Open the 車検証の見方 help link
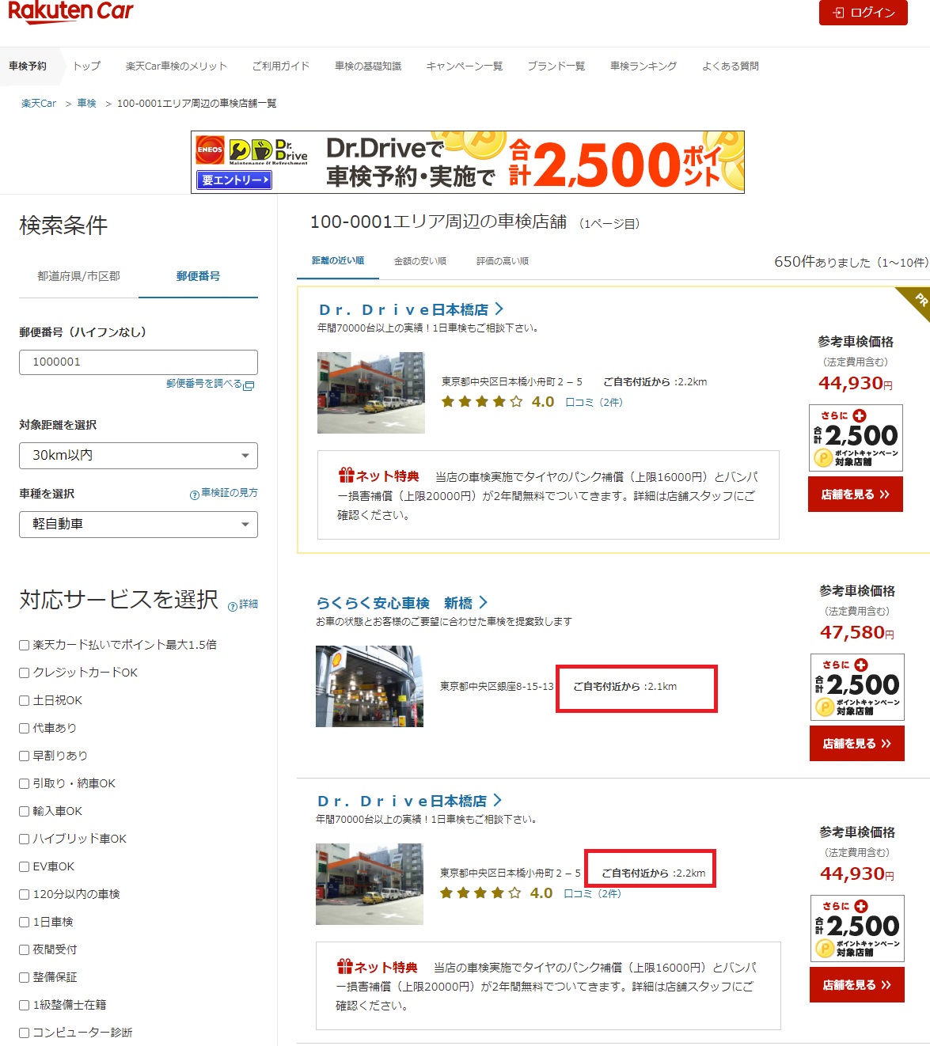Image resolution: width=930 pixels, height=1046 pixels. click(230, 493)
